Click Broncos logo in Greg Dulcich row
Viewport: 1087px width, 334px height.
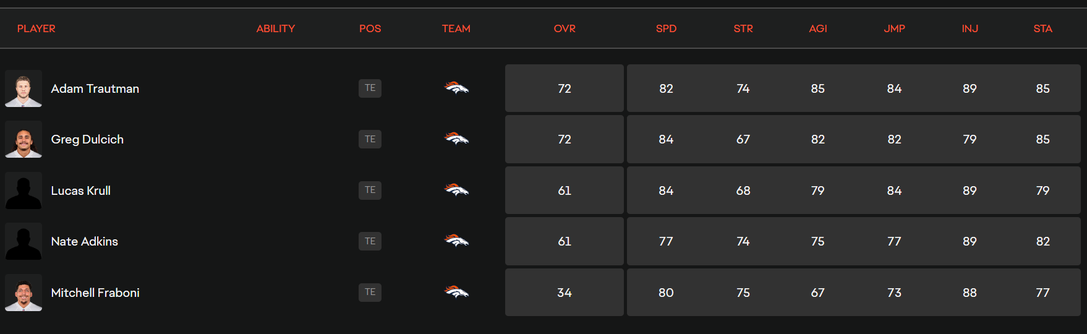(x=456, y=139)
